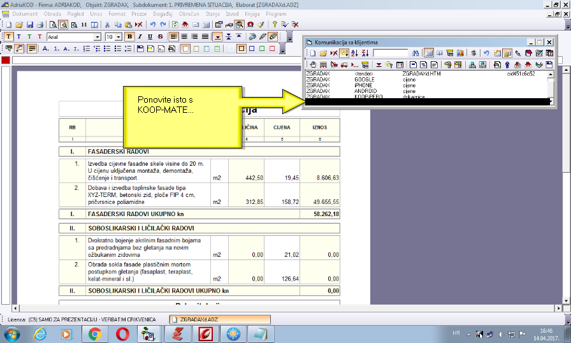Justify the text

coord(205,37)
